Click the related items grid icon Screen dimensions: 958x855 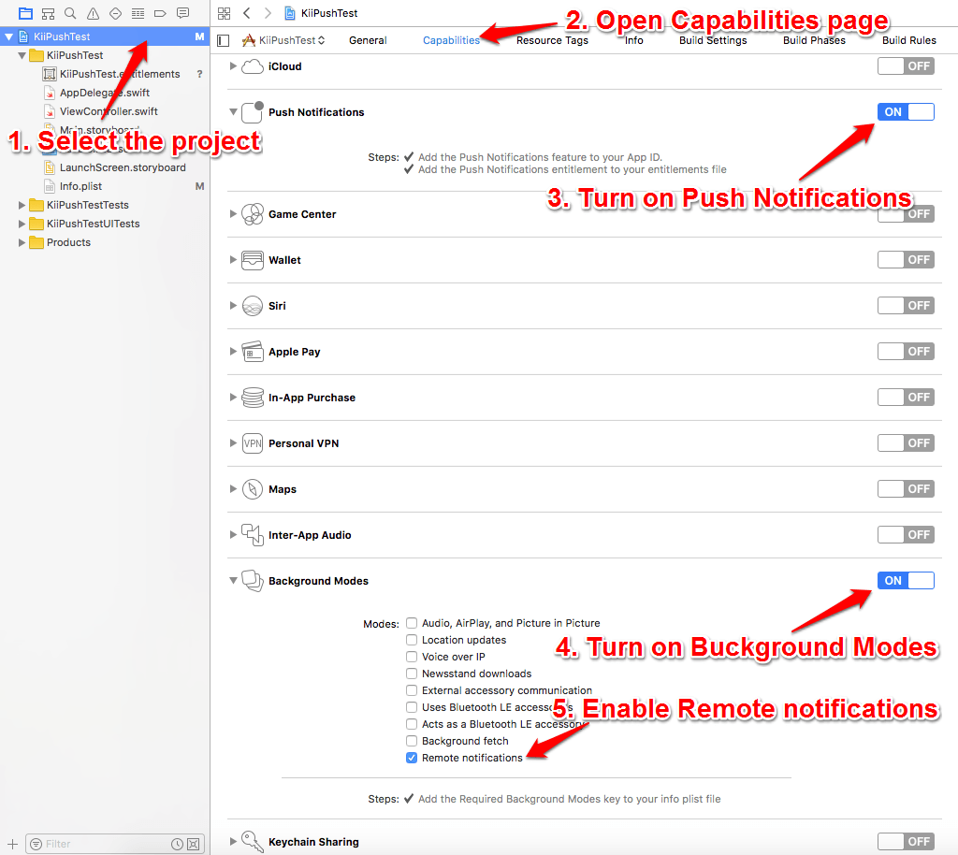(x=225, y=13)
